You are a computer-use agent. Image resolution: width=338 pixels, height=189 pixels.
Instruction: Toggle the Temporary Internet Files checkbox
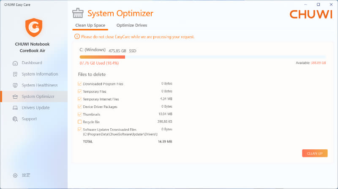click(x=79, y=99)
